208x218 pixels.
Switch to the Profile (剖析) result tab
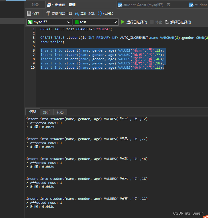click(46, 112)
